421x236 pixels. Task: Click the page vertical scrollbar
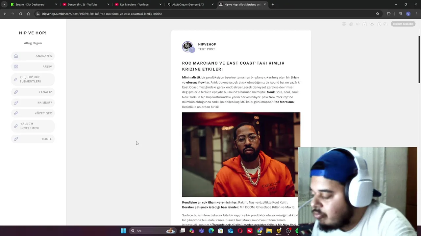[x=419, y=59]
